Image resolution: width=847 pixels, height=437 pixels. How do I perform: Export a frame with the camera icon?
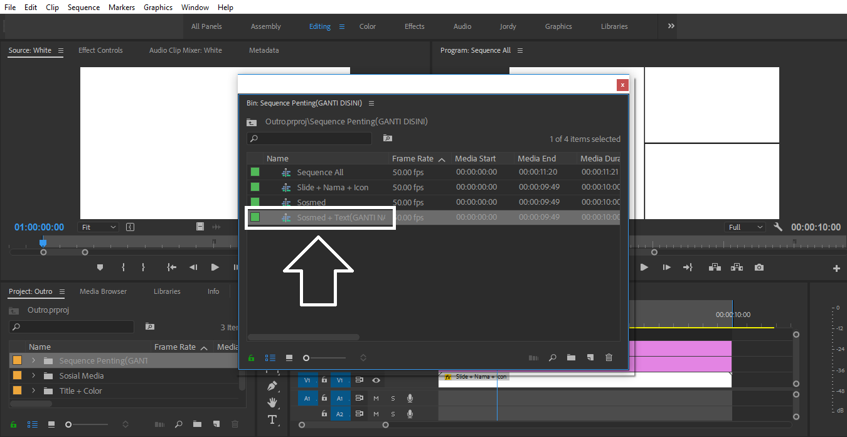pos(759,267)
